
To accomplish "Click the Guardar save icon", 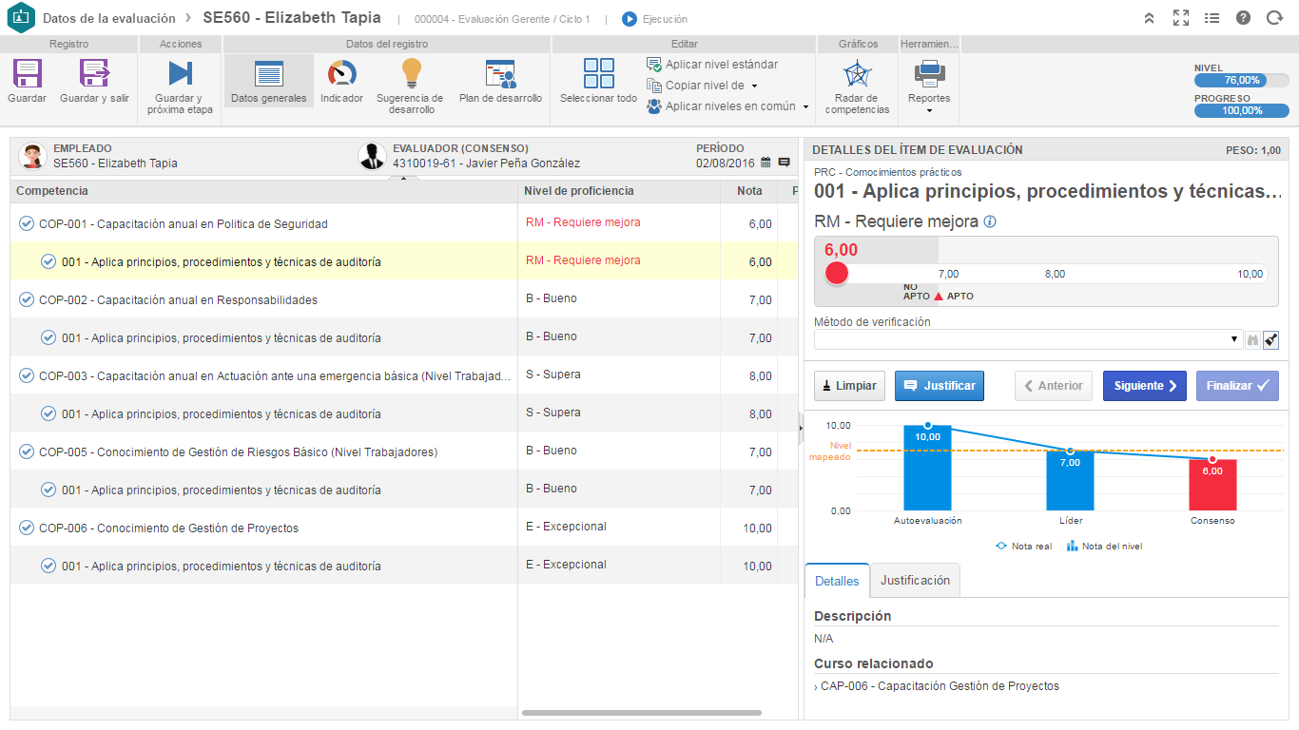I will pyautogui.click(x=27, y=74).
